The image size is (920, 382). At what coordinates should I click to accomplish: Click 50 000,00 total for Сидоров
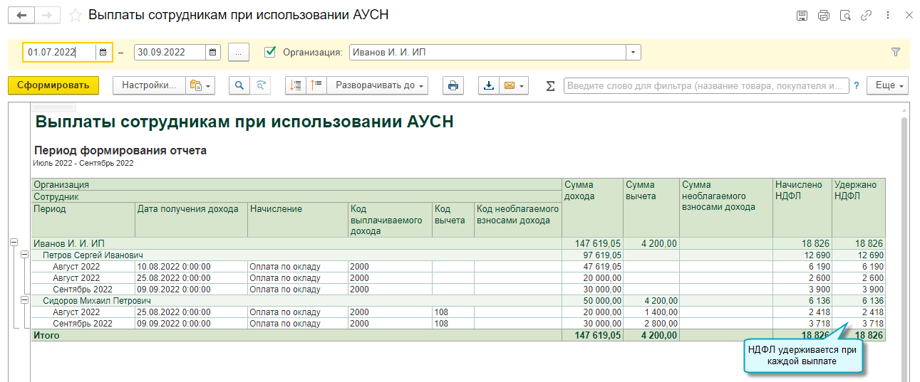(592, 300)
